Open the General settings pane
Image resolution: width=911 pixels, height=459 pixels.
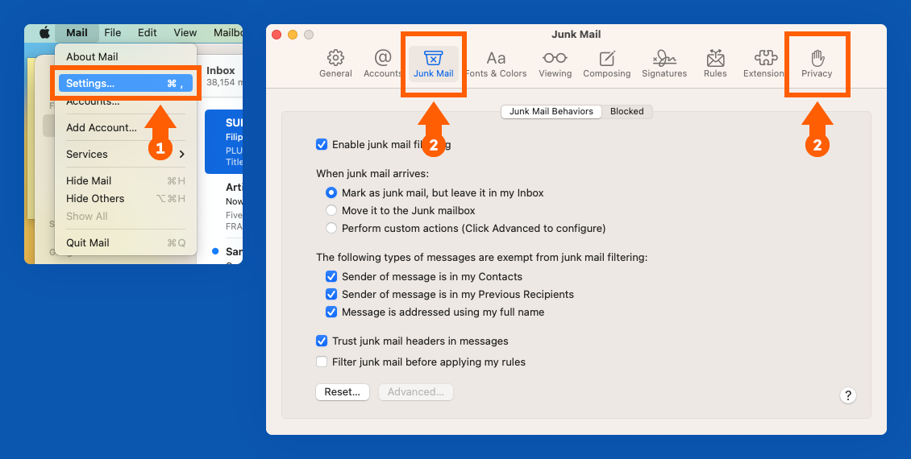[335, 64]
